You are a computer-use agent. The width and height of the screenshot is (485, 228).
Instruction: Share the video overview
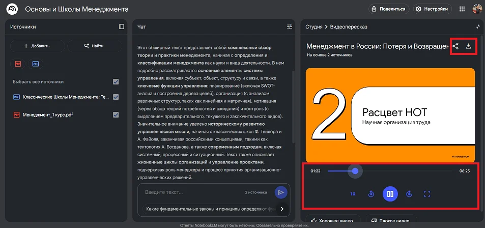pyautogui.click(x=455, y=46)
